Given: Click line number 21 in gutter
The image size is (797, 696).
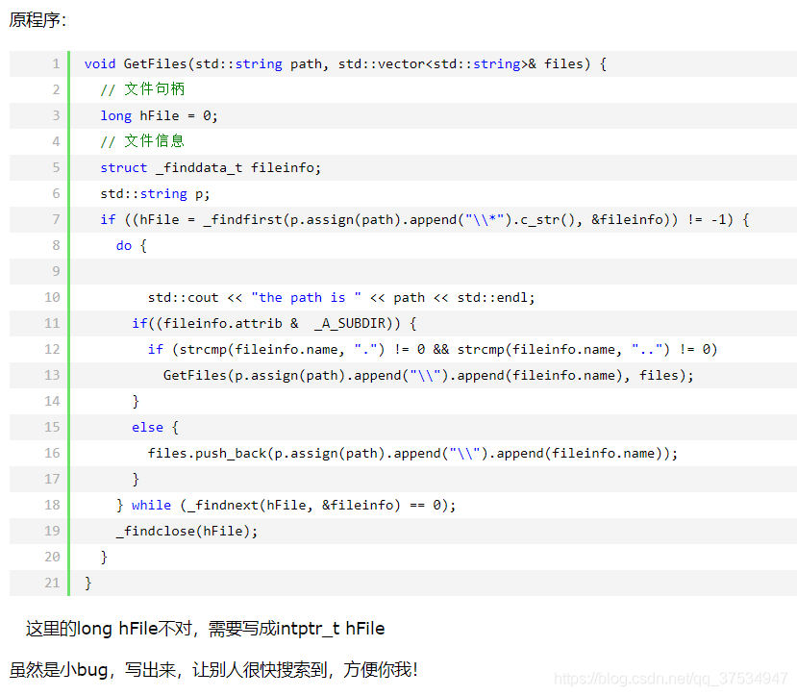Looking at the screenshot, I should pos(52,583).
